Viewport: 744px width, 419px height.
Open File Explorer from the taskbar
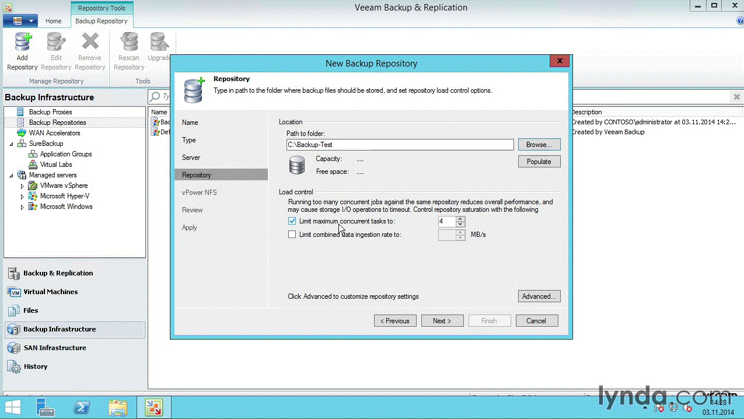point(118,407)
